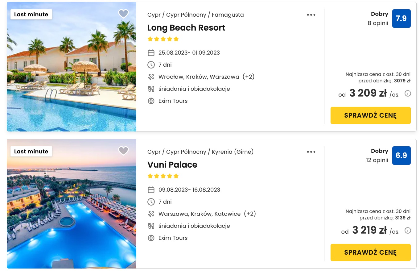
Task: Open the Vuni Palace title link
Action: 172,165
